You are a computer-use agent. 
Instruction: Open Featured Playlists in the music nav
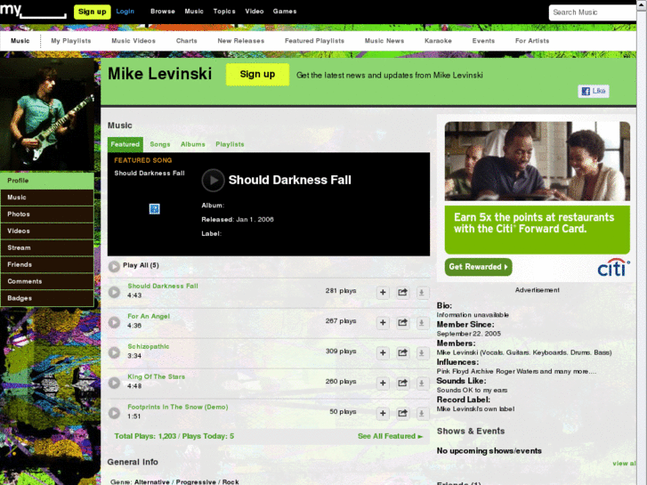point(314,41)
